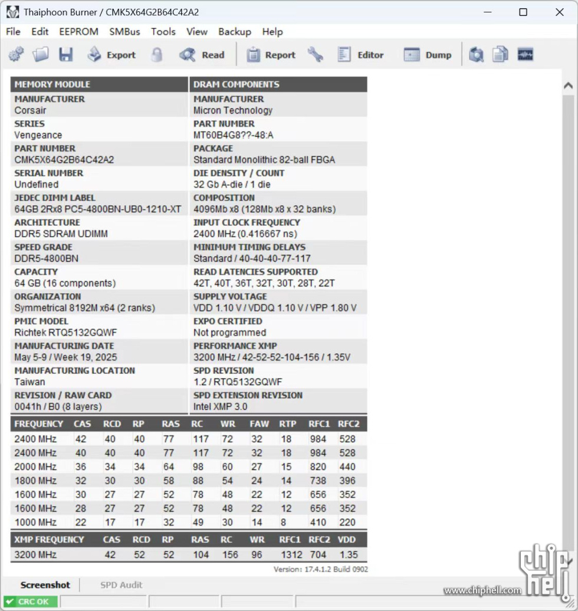Click the 'Version: 17.4.1.2 Build 0902' text
578x611 pixels.
click(320, 569)
